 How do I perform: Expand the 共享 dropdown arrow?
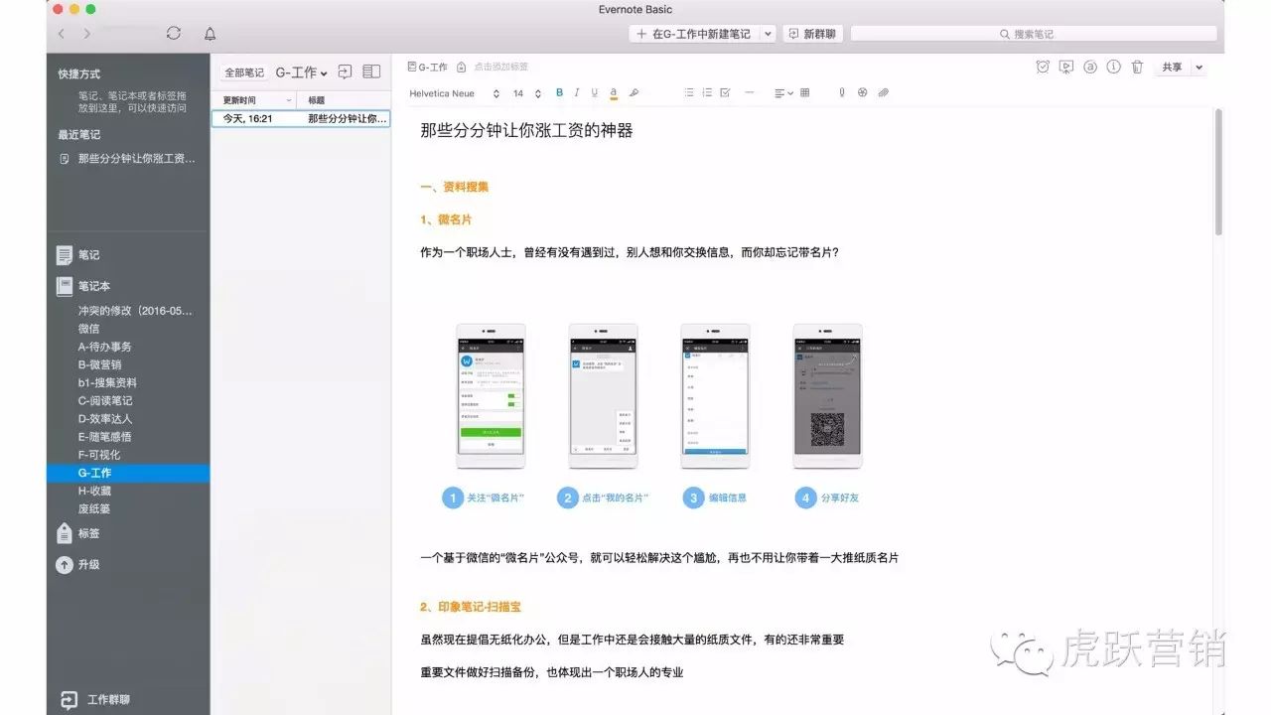point(1199,67)
